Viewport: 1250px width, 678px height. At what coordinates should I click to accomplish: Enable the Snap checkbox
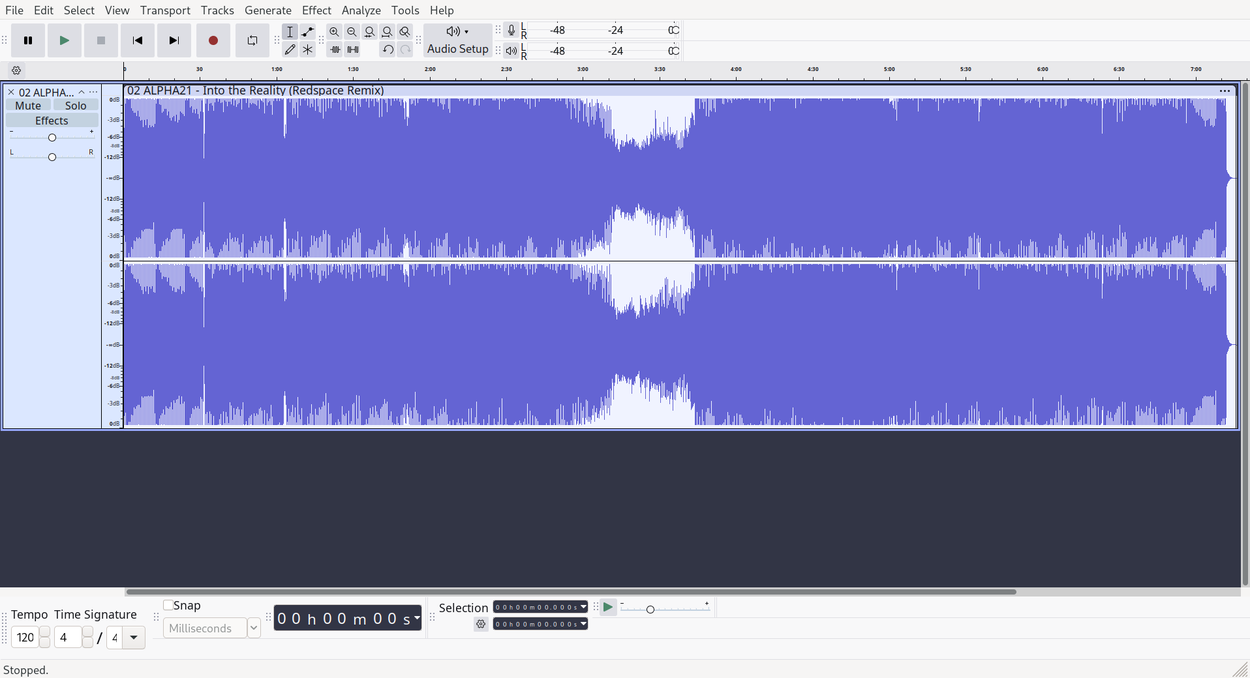pos(168,605)
